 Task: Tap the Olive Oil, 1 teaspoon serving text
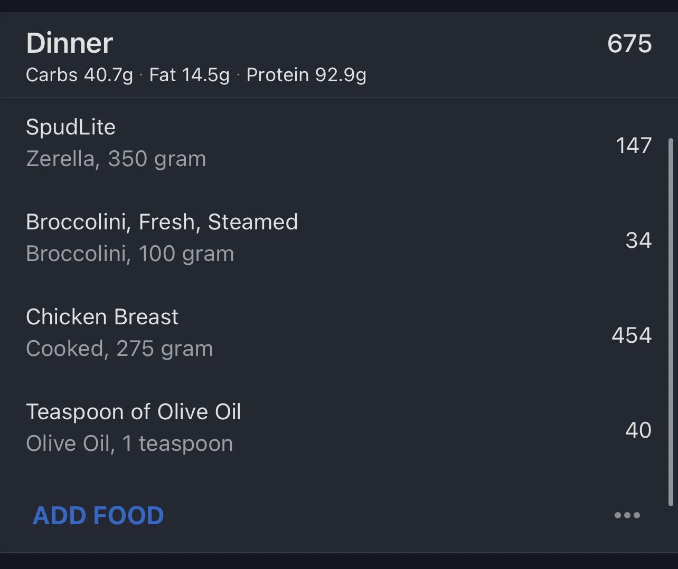129,443
